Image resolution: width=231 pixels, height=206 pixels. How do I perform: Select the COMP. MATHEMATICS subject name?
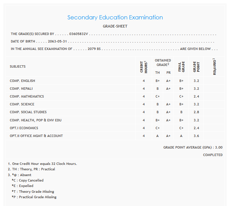pos(27,97)
